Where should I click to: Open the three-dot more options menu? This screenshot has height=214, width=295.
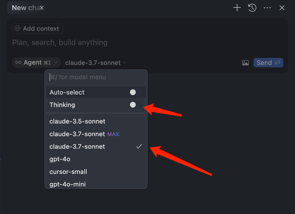tap(267, 8)
